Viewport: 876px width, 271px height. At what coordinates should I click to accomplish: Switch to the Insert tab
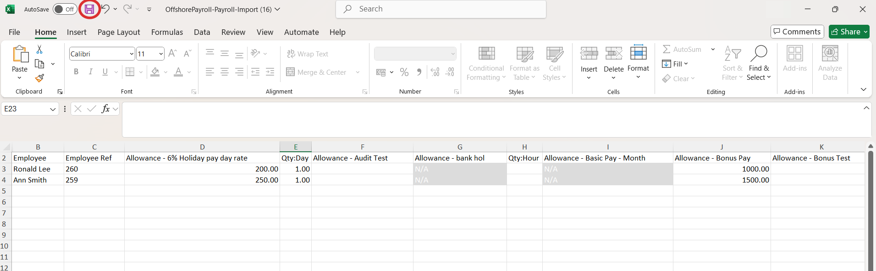point(77,32)
